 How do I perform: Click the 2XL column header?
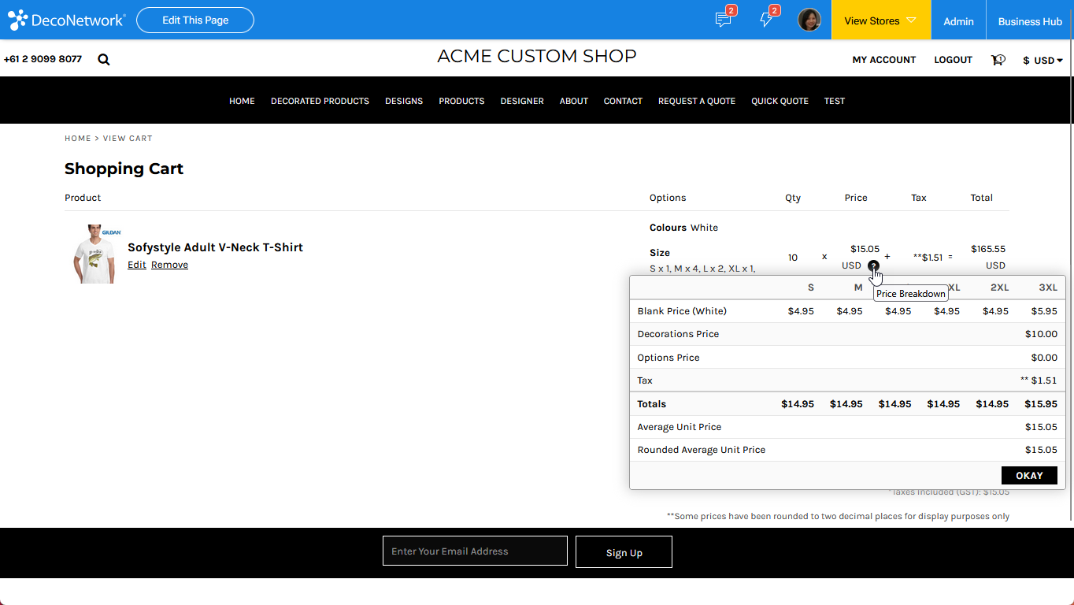999,288
